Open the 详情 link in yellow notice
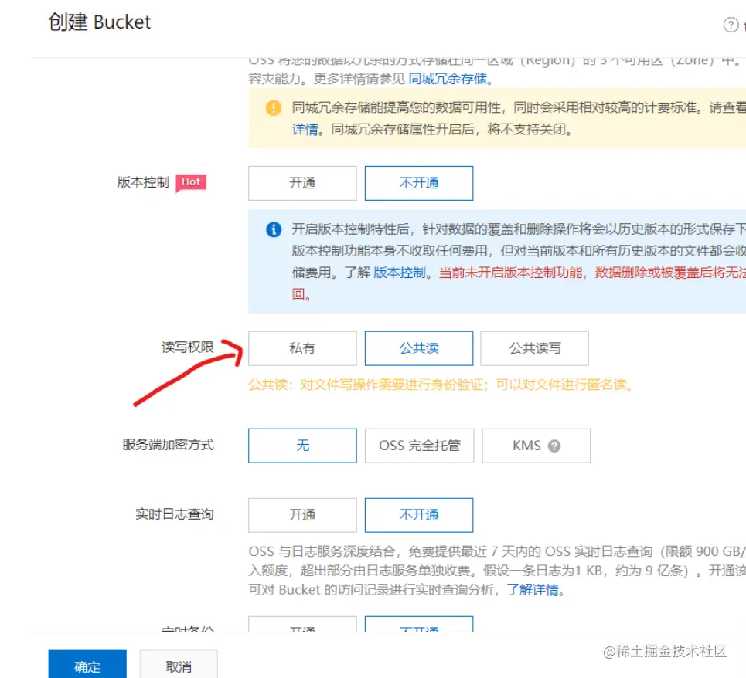The image size is (746, 678). (x=305, y=129)
